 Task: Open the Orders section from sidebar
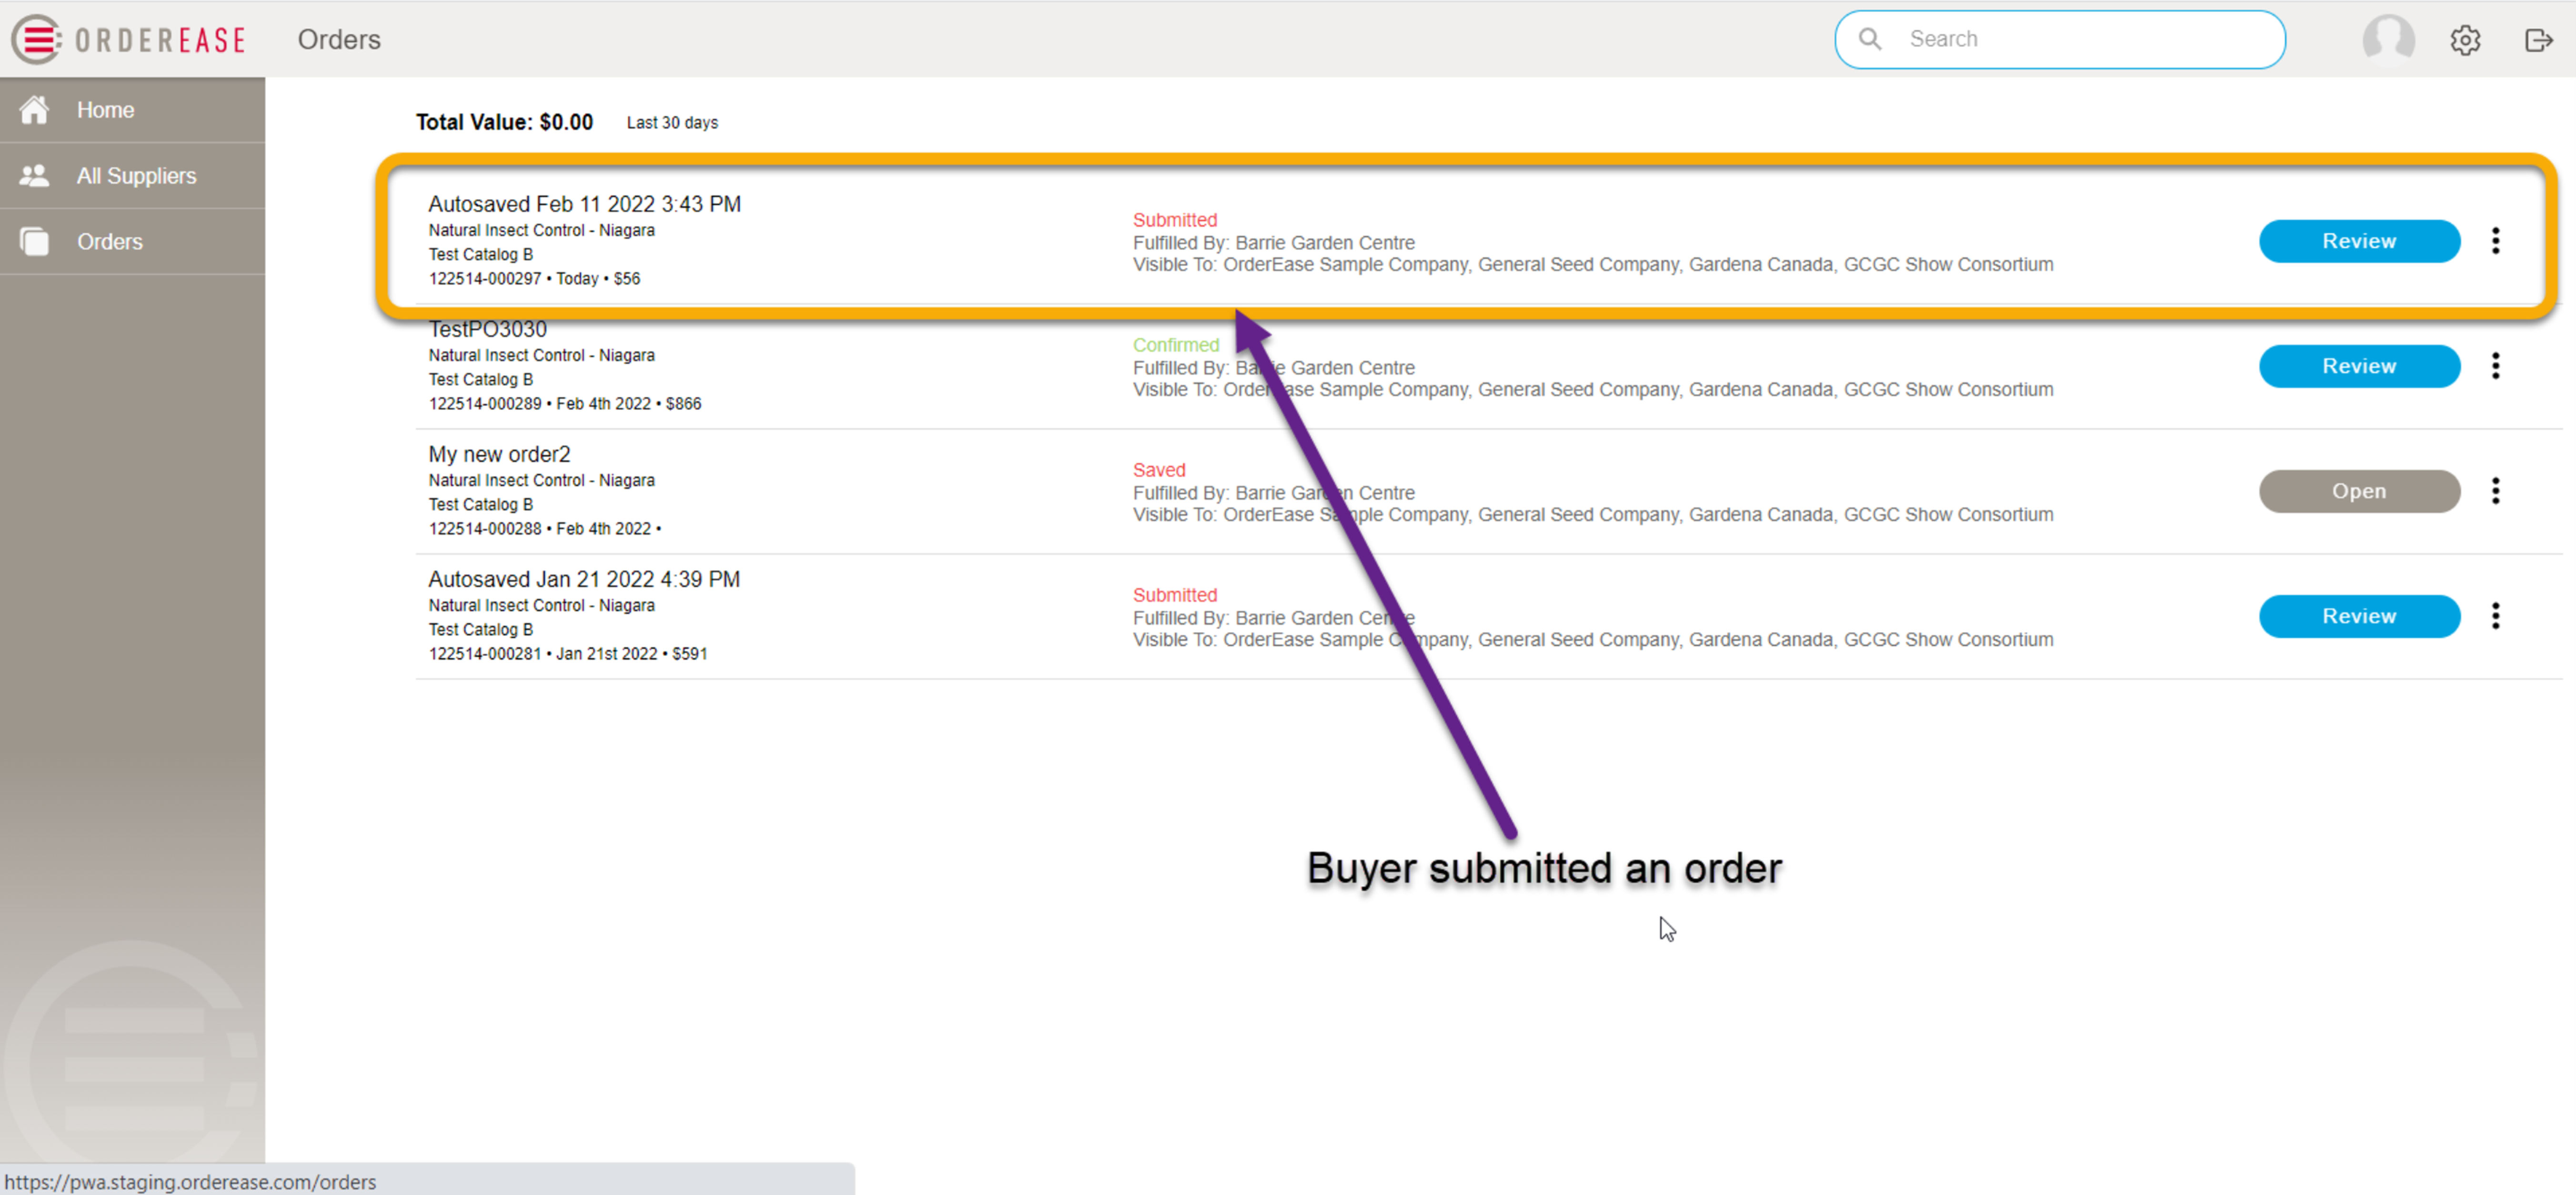[110, 241]
